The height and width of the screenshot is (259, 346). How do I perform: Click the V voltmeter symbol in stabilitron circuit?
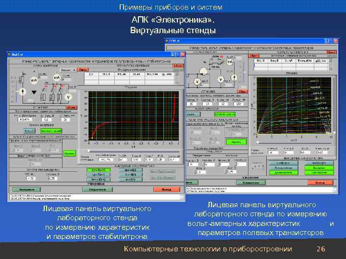click(68, 97)
